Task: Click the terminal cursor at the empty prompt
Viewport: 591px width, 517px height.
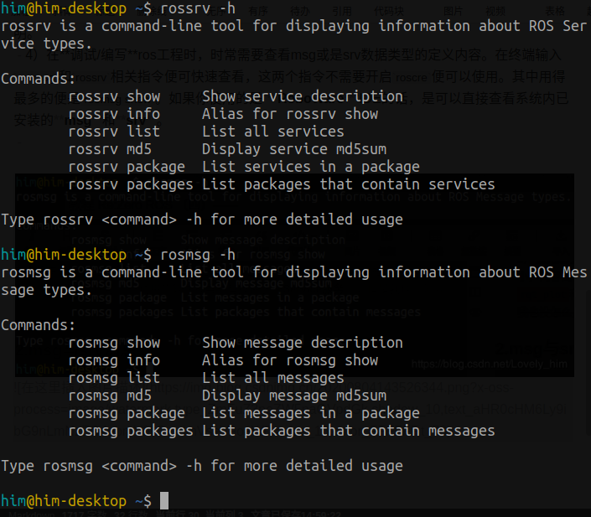Action: coord(164,500)
